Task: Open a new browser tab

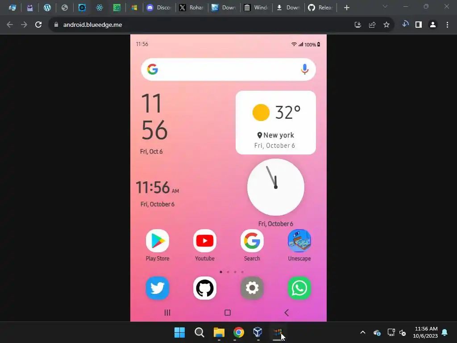Action: click(x=346, y=8)
